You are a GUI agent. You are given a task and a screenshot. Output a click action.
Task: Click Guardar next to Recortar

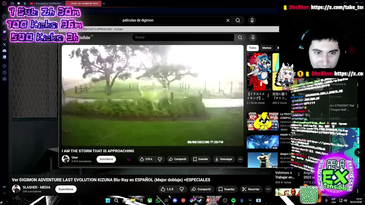tap(227, 189)
